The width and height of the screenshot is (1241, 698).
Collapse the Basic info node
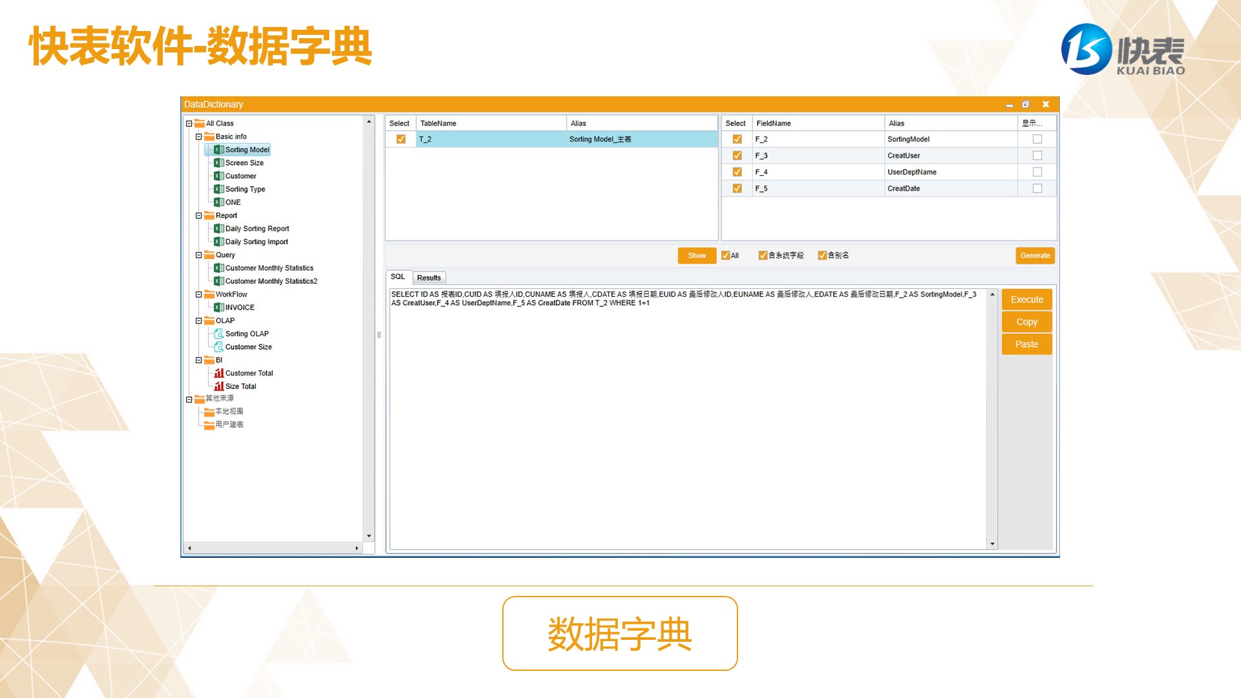199,137
